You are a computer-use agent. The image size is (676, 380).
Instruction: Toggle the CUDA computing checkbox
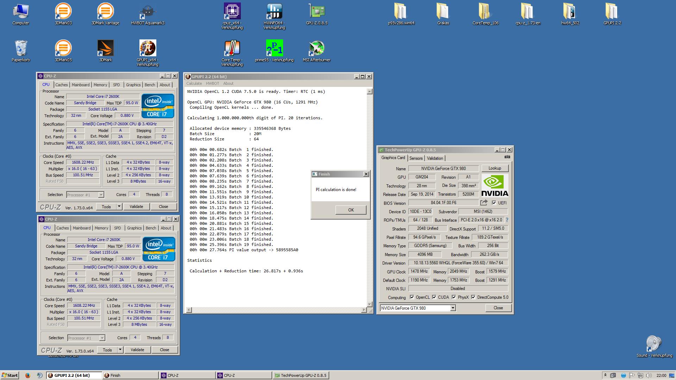pyautogui.click(x=434, y=297)
